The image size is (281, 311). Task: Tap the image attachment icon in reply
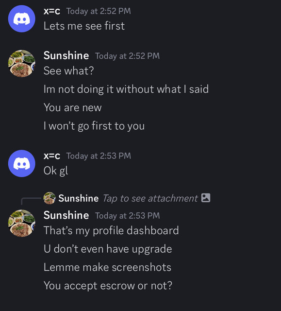tap(206, 198)
